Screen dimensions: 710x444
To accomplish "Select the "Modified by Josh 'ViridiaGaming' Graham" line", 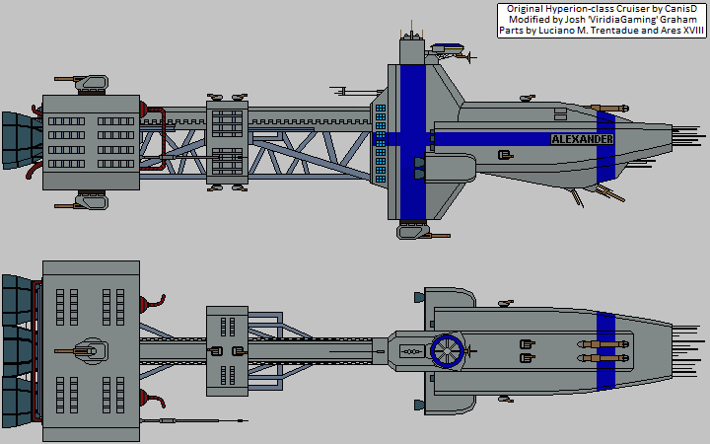I will pyautogui.click(x=603, y=20).
